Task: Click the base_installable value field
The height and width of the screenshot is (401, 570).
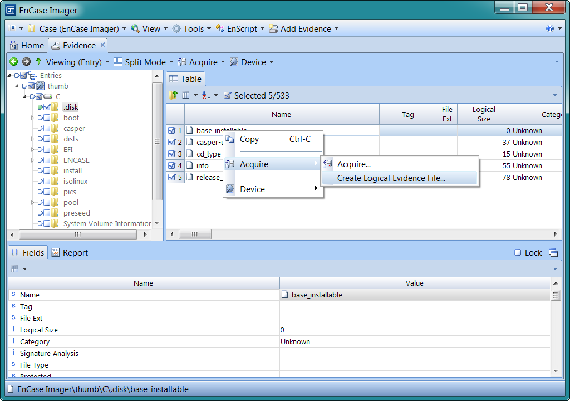Action: pyautogui.click(x=415, y=295)
